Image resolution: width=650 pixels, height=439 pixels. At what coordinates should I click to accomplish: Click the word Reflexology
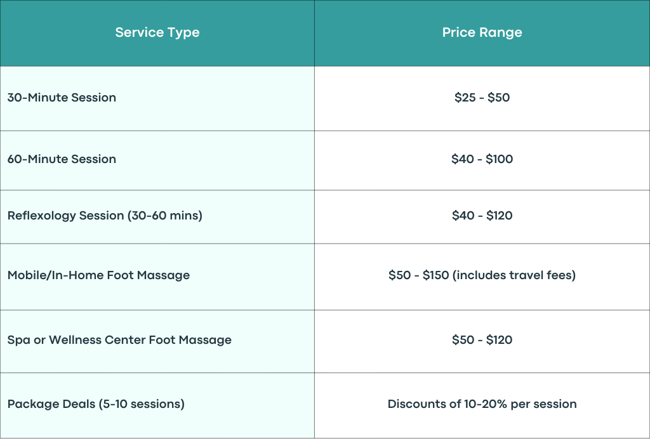click(41, 216)
